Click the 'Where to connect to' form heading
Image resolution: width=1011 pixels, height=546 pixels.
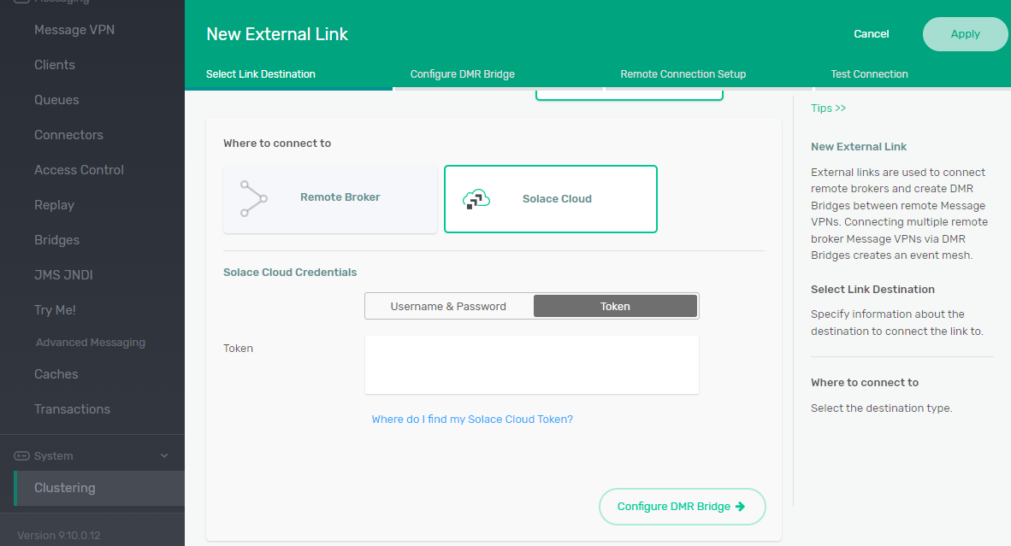point(277,144)
